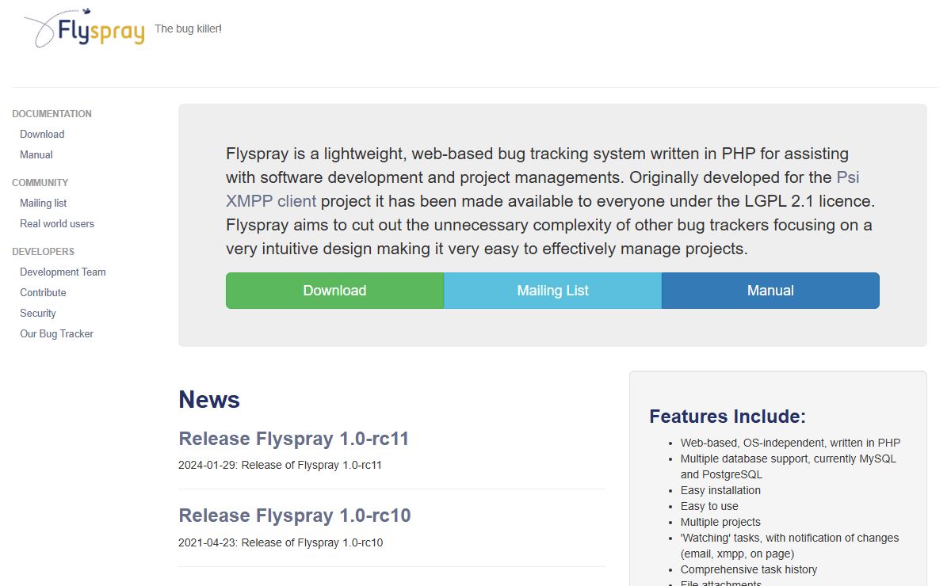Click 'Comprehensive task history' feature item
The width and height of the screenshot is (951, 586).
748,569
